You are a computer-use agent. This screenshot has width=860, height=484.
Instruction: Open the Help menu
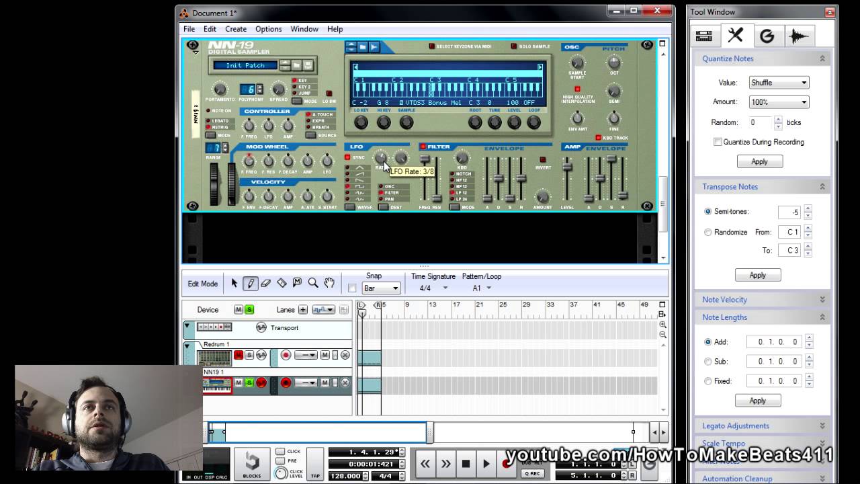click(335, 29)
